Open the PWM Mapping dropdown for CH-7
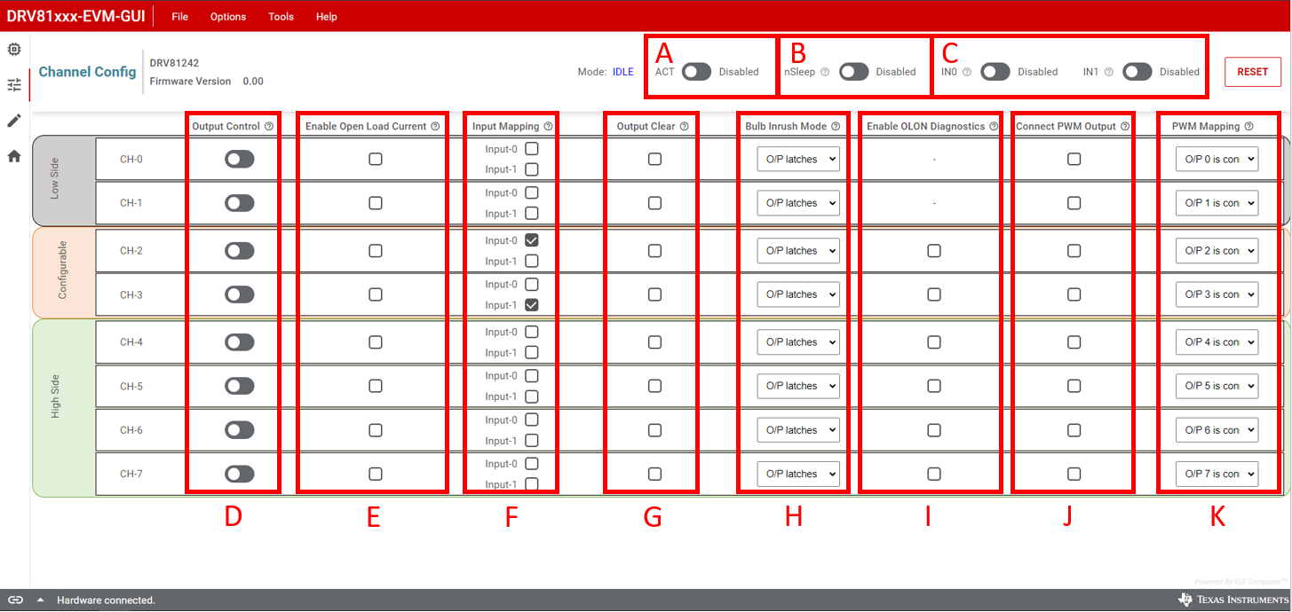The height and width of the screenshot is (612, 1292). coord(1217,473)
